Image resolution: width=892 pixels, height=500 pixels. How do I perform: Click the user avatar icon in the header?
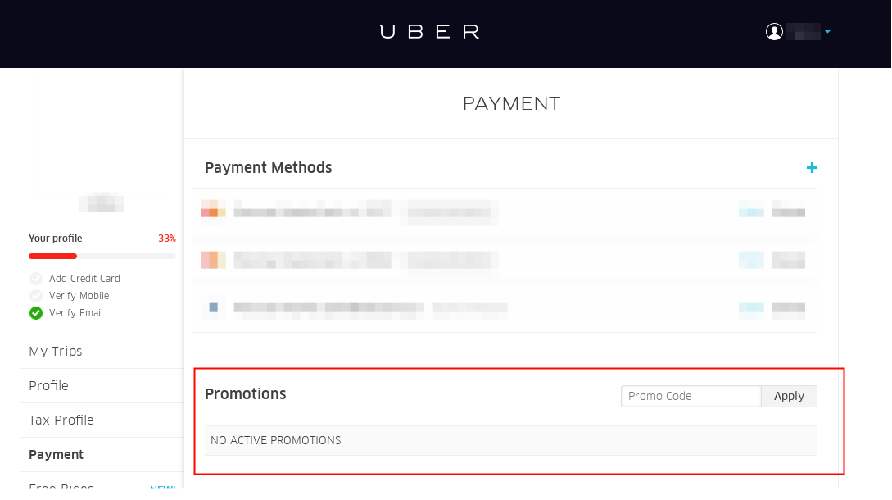[x=774, y=32]
